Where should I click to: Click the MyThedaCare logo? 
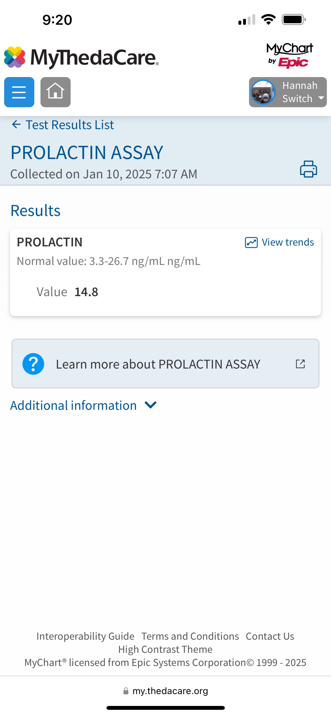tap(81, 57)
